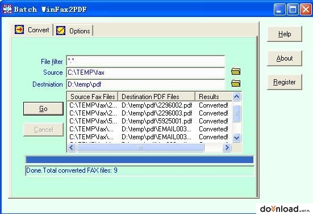Switch to the Options tab
Viewport: 313px width, 214px height.
click(x=73, y=31)
